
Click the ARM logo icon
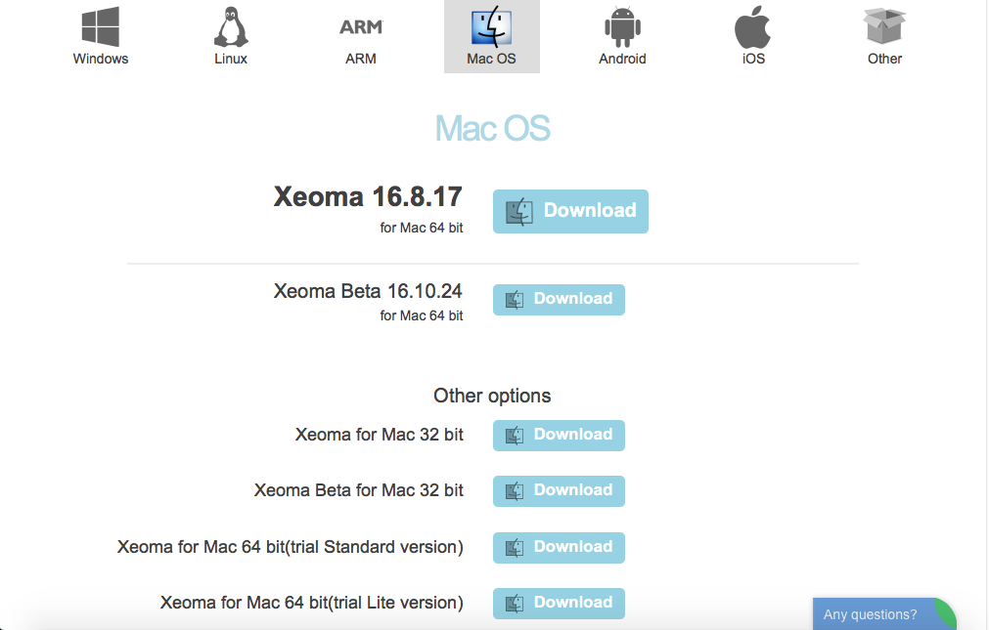tap(361, 27)
